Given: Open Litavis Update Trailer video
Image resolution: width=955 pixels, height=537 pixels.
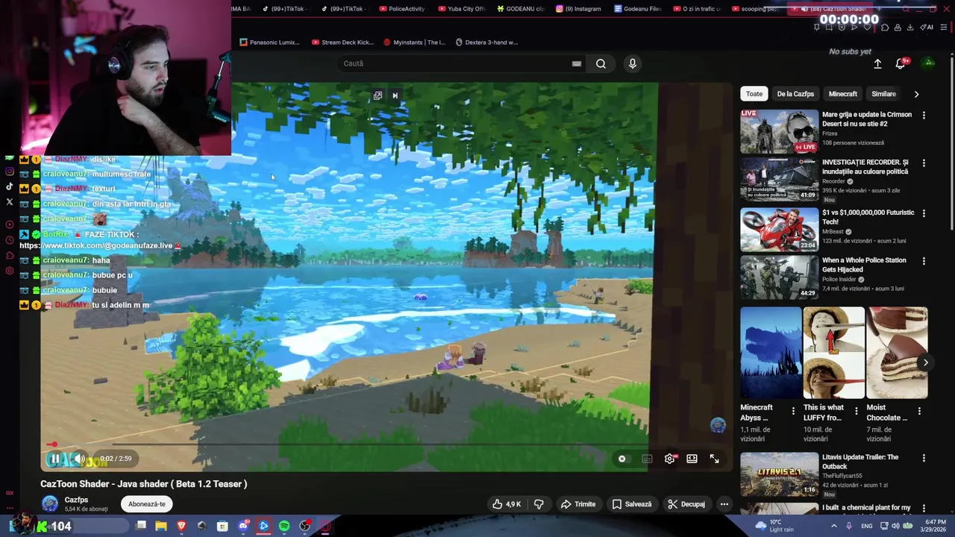Looking at the screenshot, I should [779, 474].
